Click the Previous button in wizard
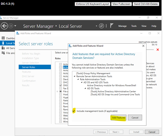163x136 pixels. click(100, 132)
